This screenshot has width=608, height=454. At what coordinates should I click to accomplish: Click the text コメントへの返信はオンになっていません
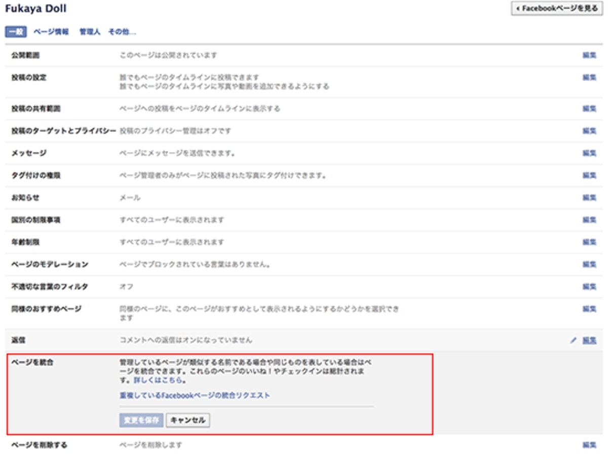(x=186, y=341)
